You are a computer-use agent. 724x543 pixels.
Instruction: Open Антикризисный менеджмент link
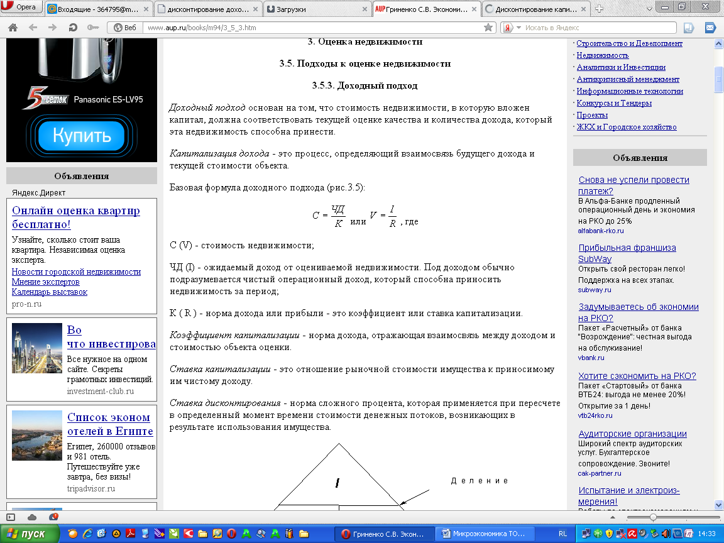point(628,79)
